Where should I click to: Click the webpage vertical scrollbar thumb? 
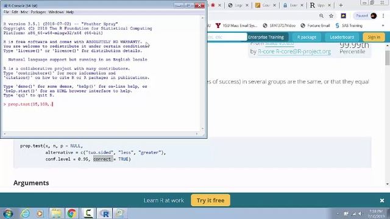[388, 57]
